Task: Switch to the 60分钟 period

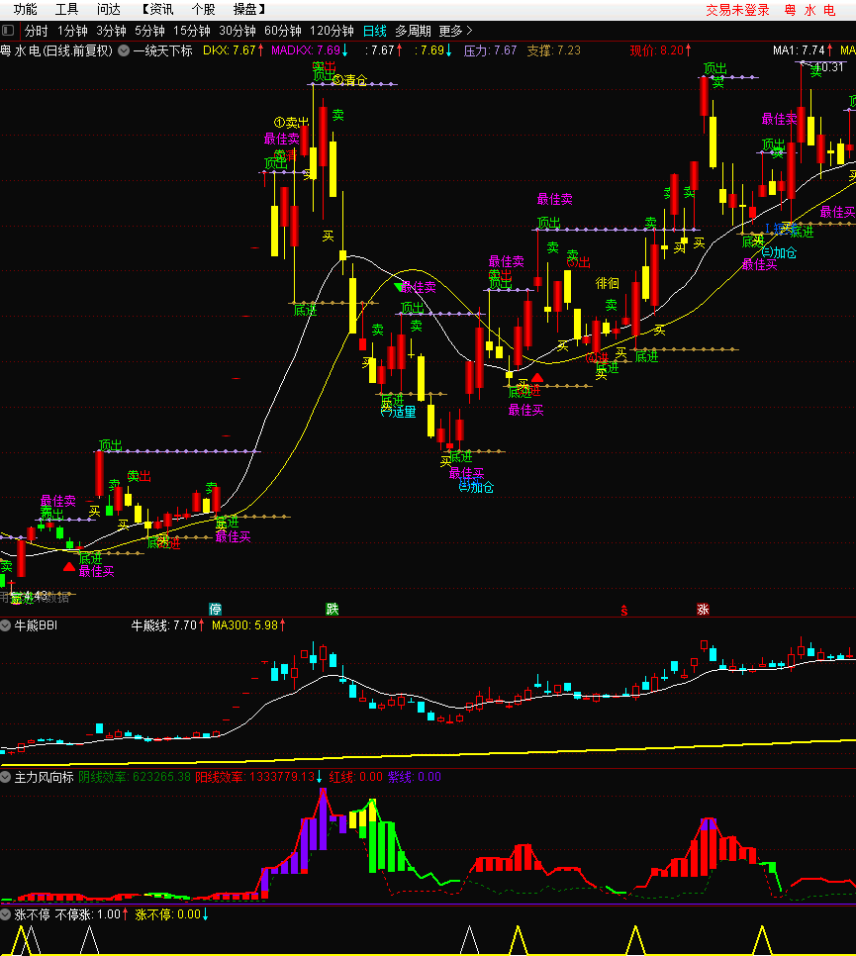Action: click(x=283, y=31)
